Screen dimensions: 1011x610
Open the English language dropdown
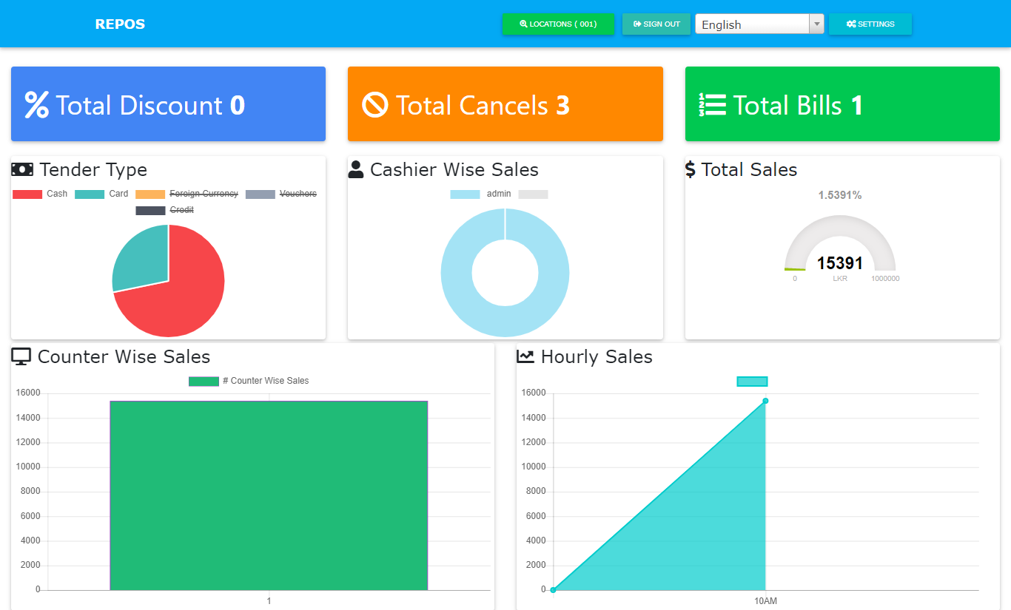[759, 24]
